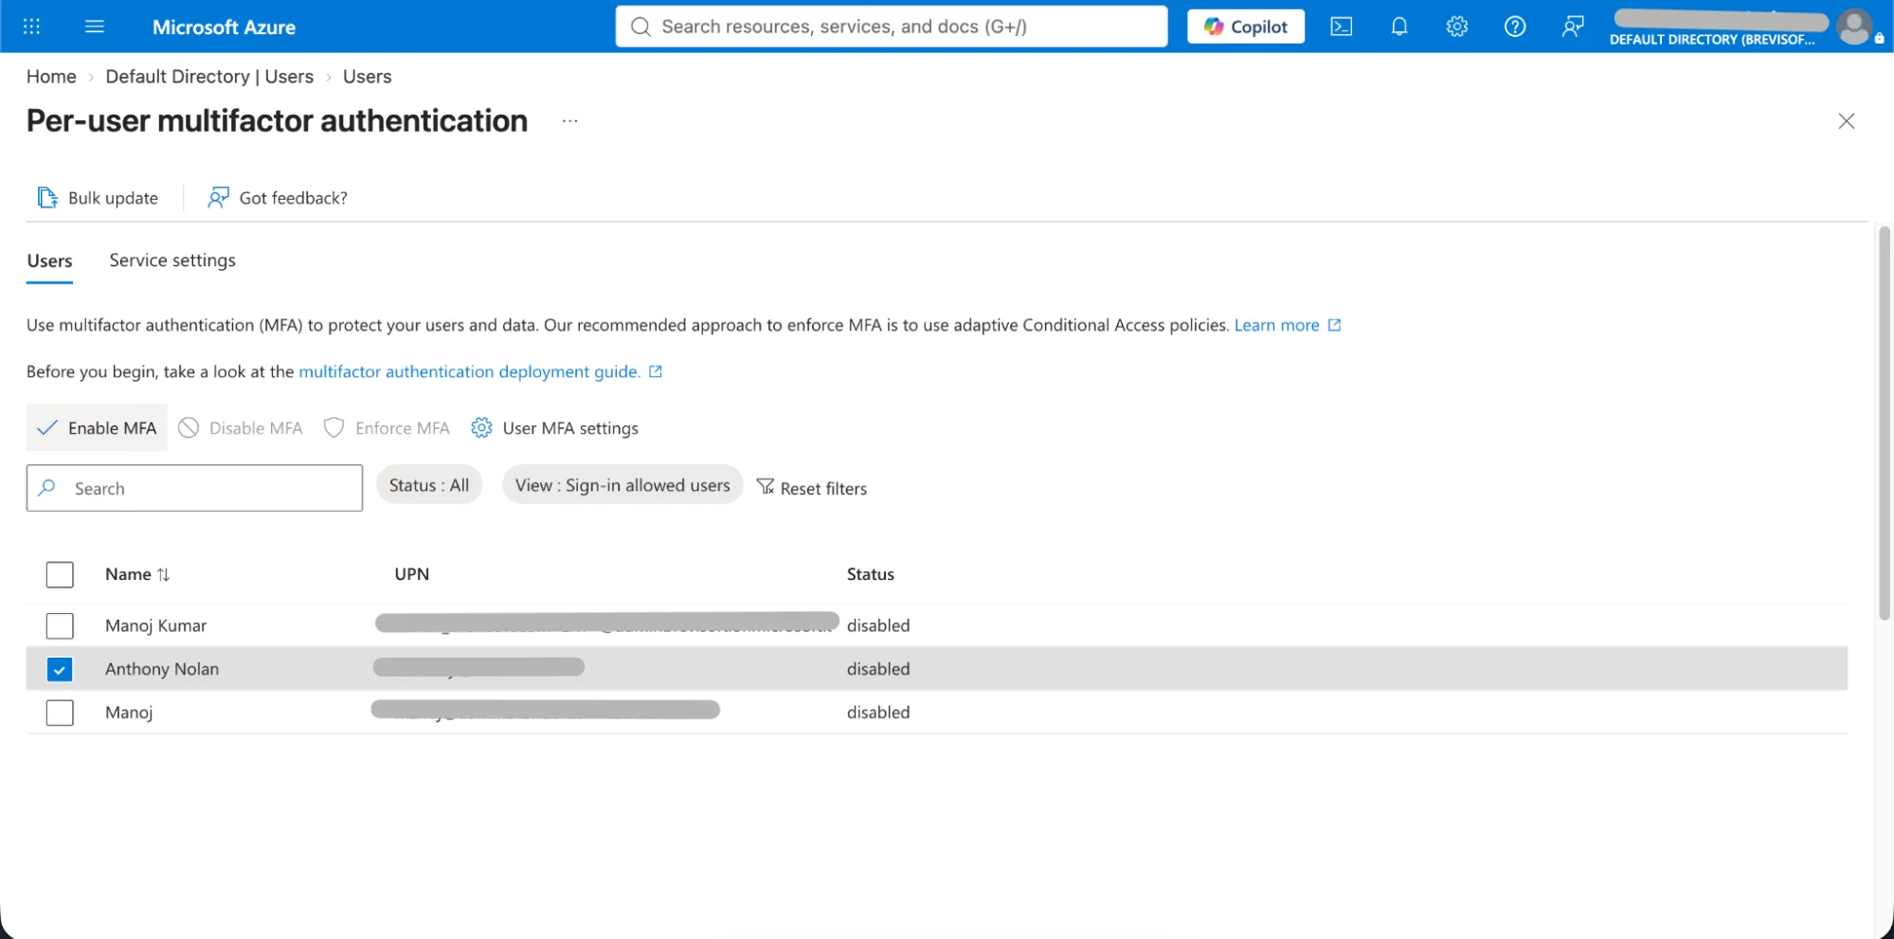This screenshot has width=1894, height=939.
Task: Open User MFA settings
Action: point(555,428)
